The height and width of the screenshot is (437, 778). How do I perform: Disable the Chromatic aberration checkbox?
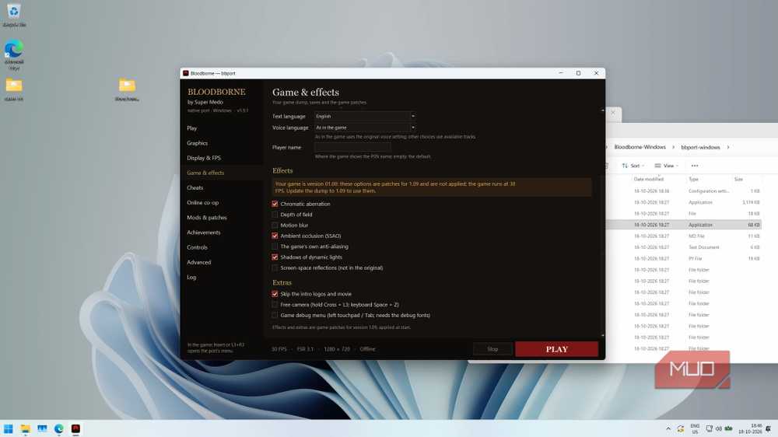tap(275, 204)
